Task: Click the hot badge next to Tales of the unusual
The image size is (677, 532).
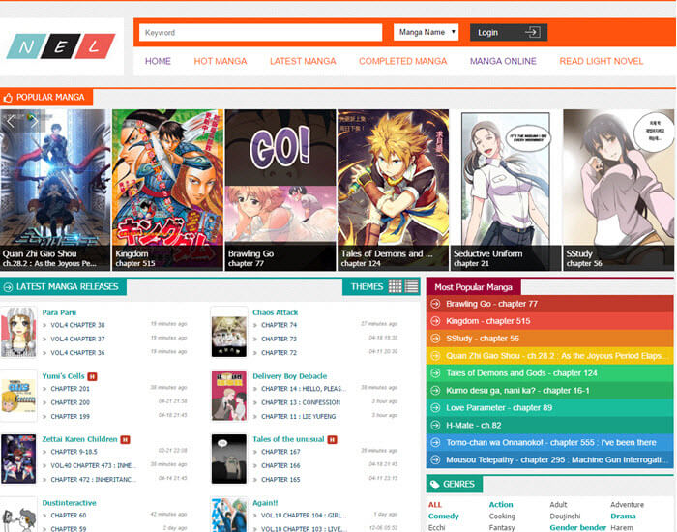Action: point(332,439)
